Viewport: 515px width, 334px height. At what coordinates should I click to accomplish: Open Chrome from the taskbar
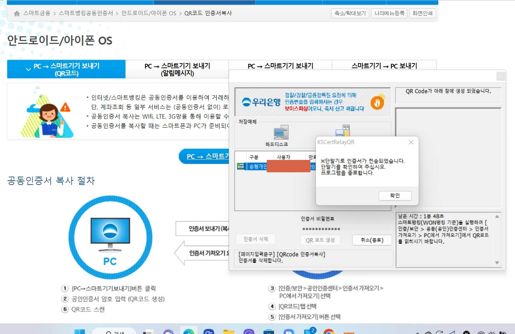click(x=329, y=331)
